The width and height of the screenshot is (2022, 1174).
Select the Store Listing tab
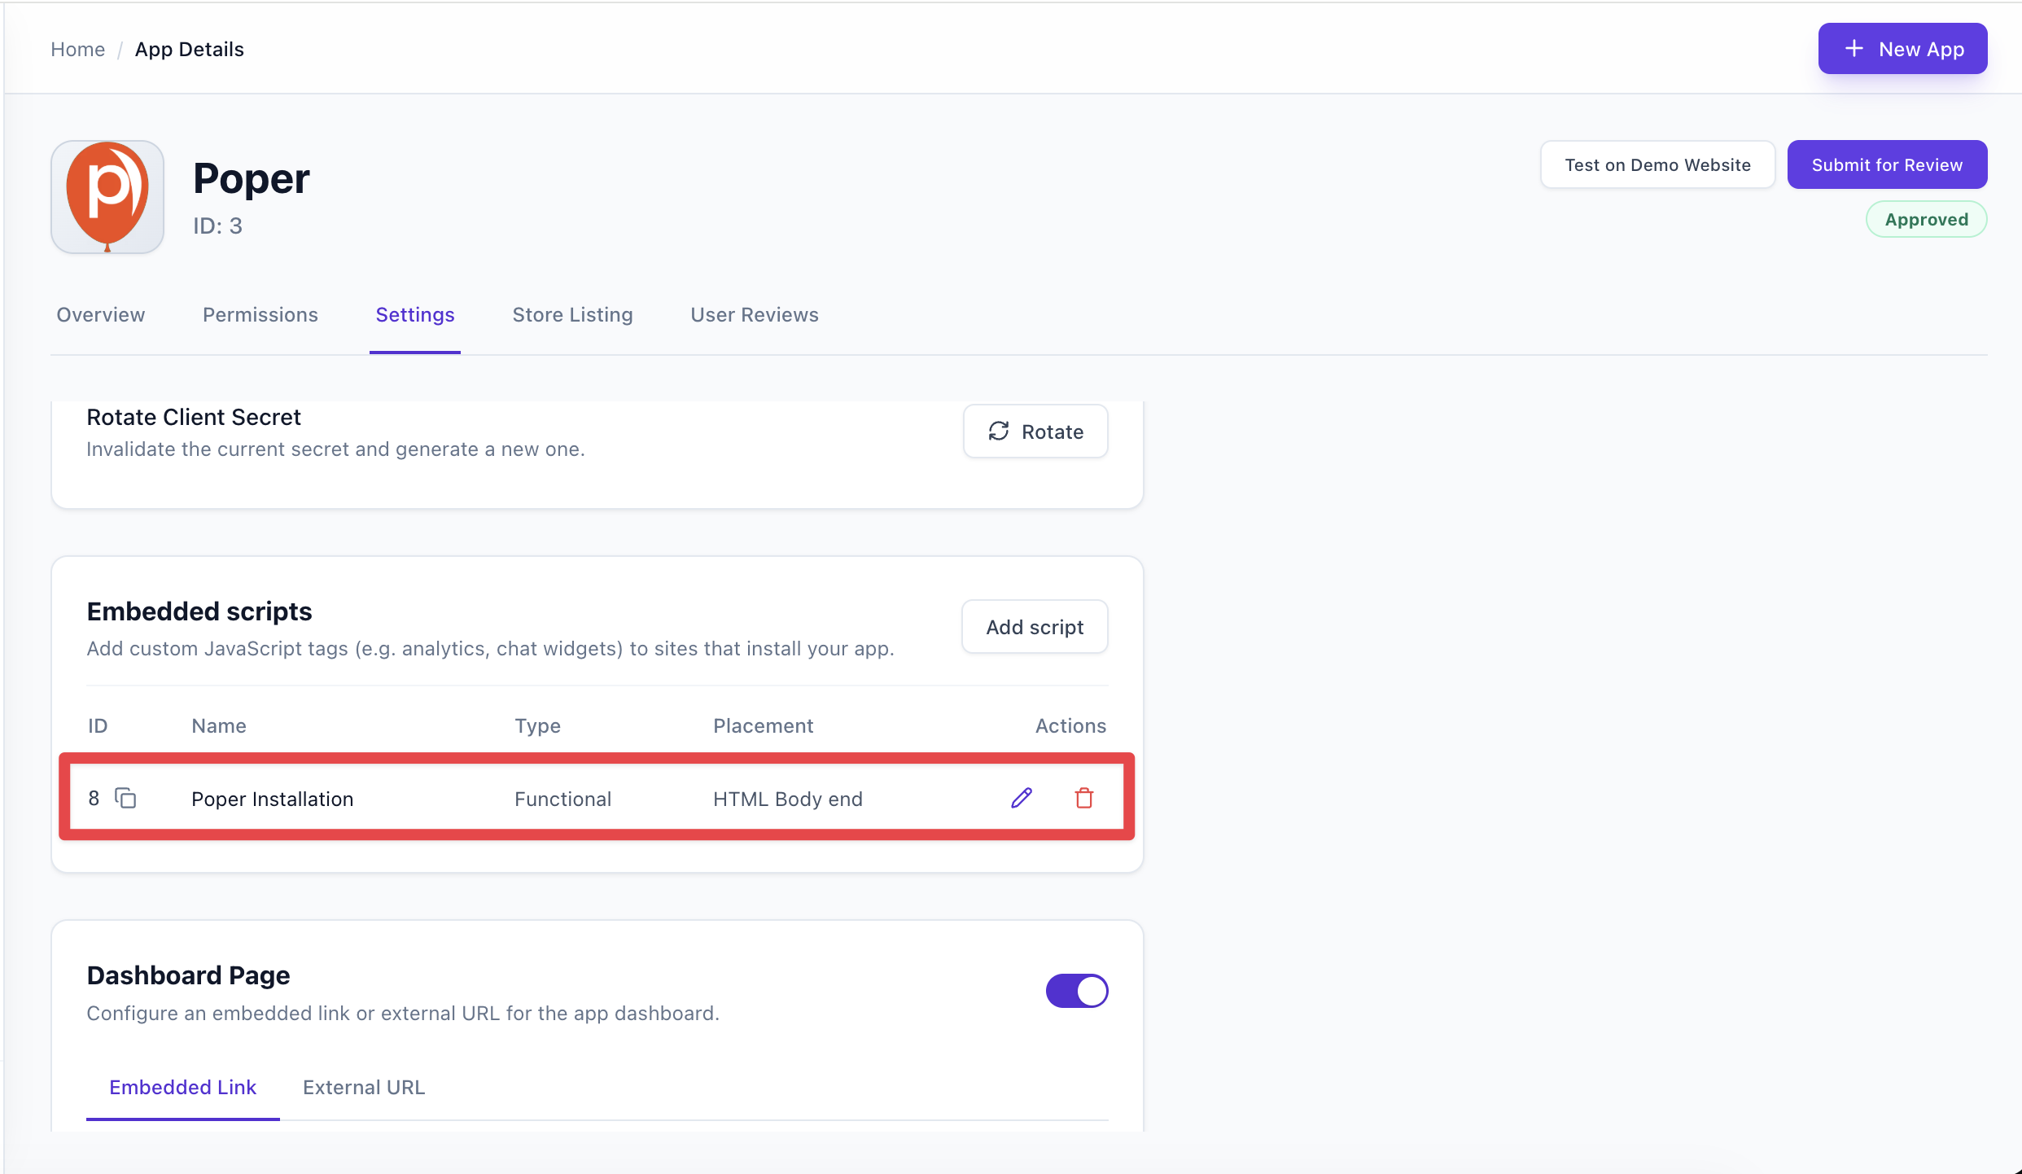tap(572, 314)
